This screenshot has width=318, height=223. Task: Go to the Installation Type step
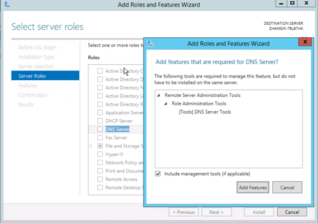point(36,57)
